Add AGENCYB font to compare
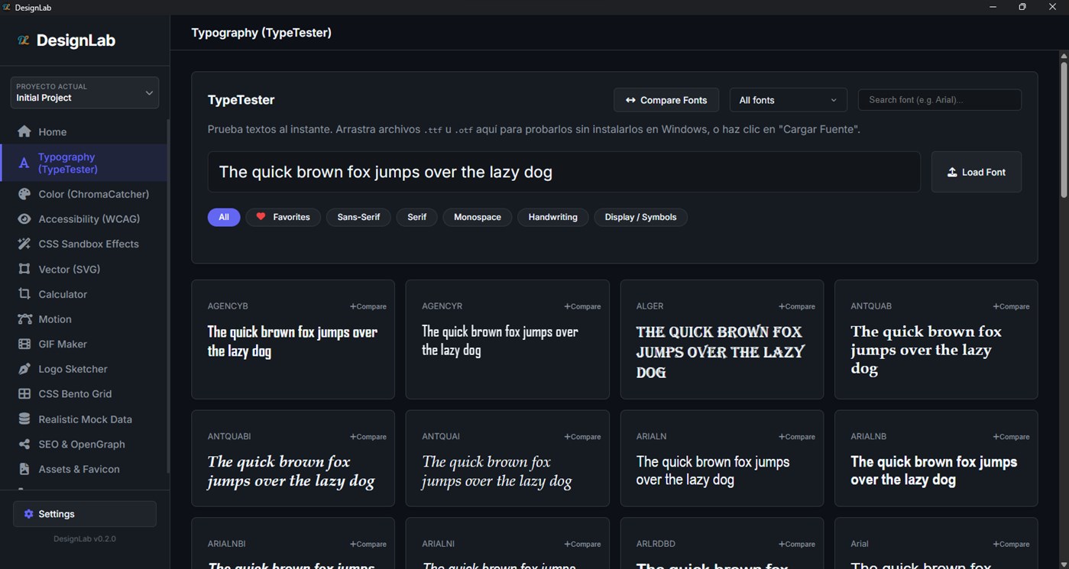This screenshot has width=1069, height=569. (368, 306)
